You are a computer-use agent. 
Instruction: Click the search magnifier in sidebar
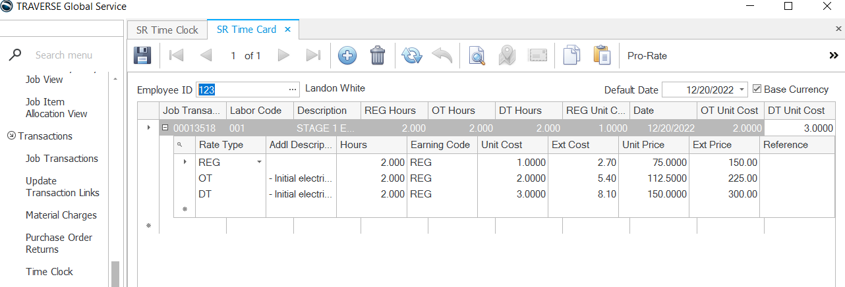coord(15,55)
